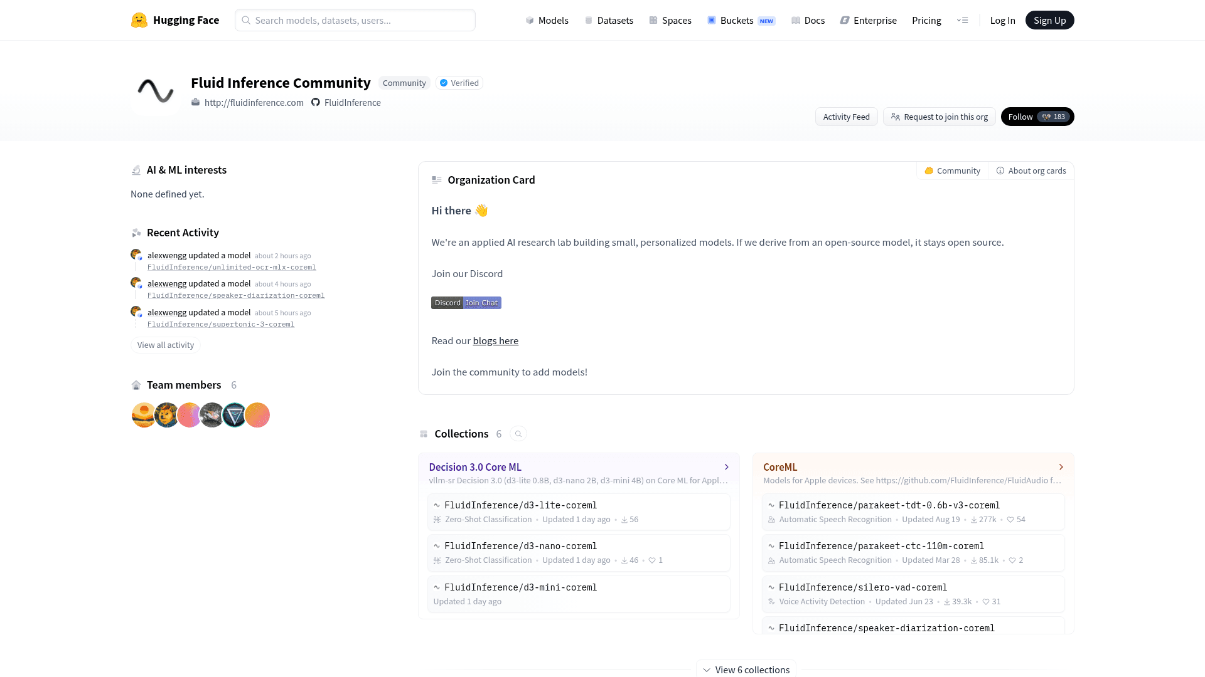The image size is (1205, 677).
Task: Open the Buckets nav item
Action: [741, 20]
